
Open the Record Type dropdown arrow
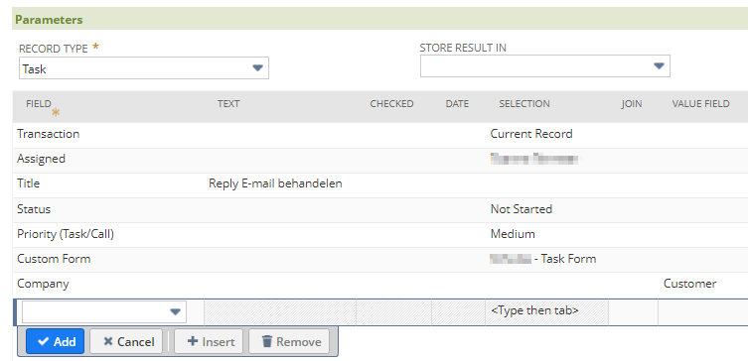point(257,68)
